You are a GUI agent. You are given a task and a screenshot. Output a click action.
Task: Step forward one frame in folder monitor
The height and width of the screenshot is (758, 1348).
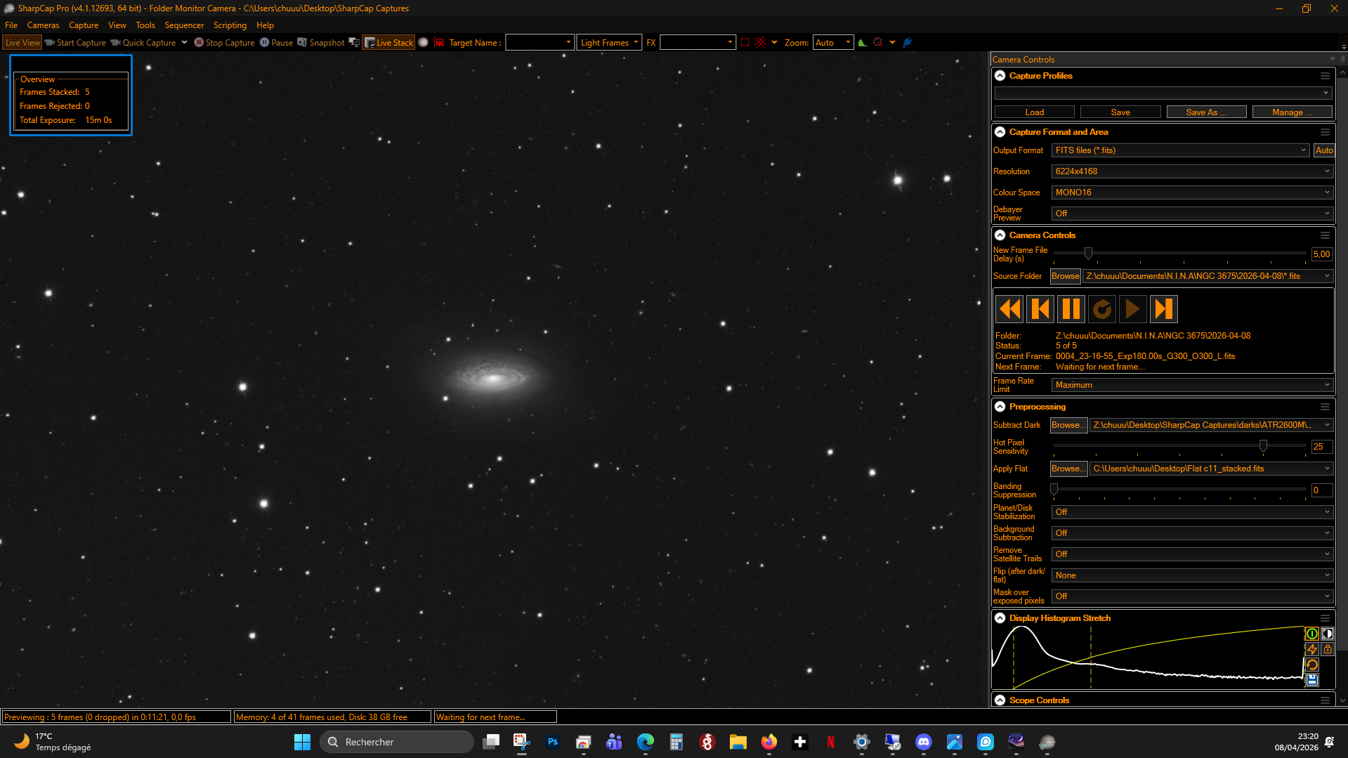(1164, 309)
